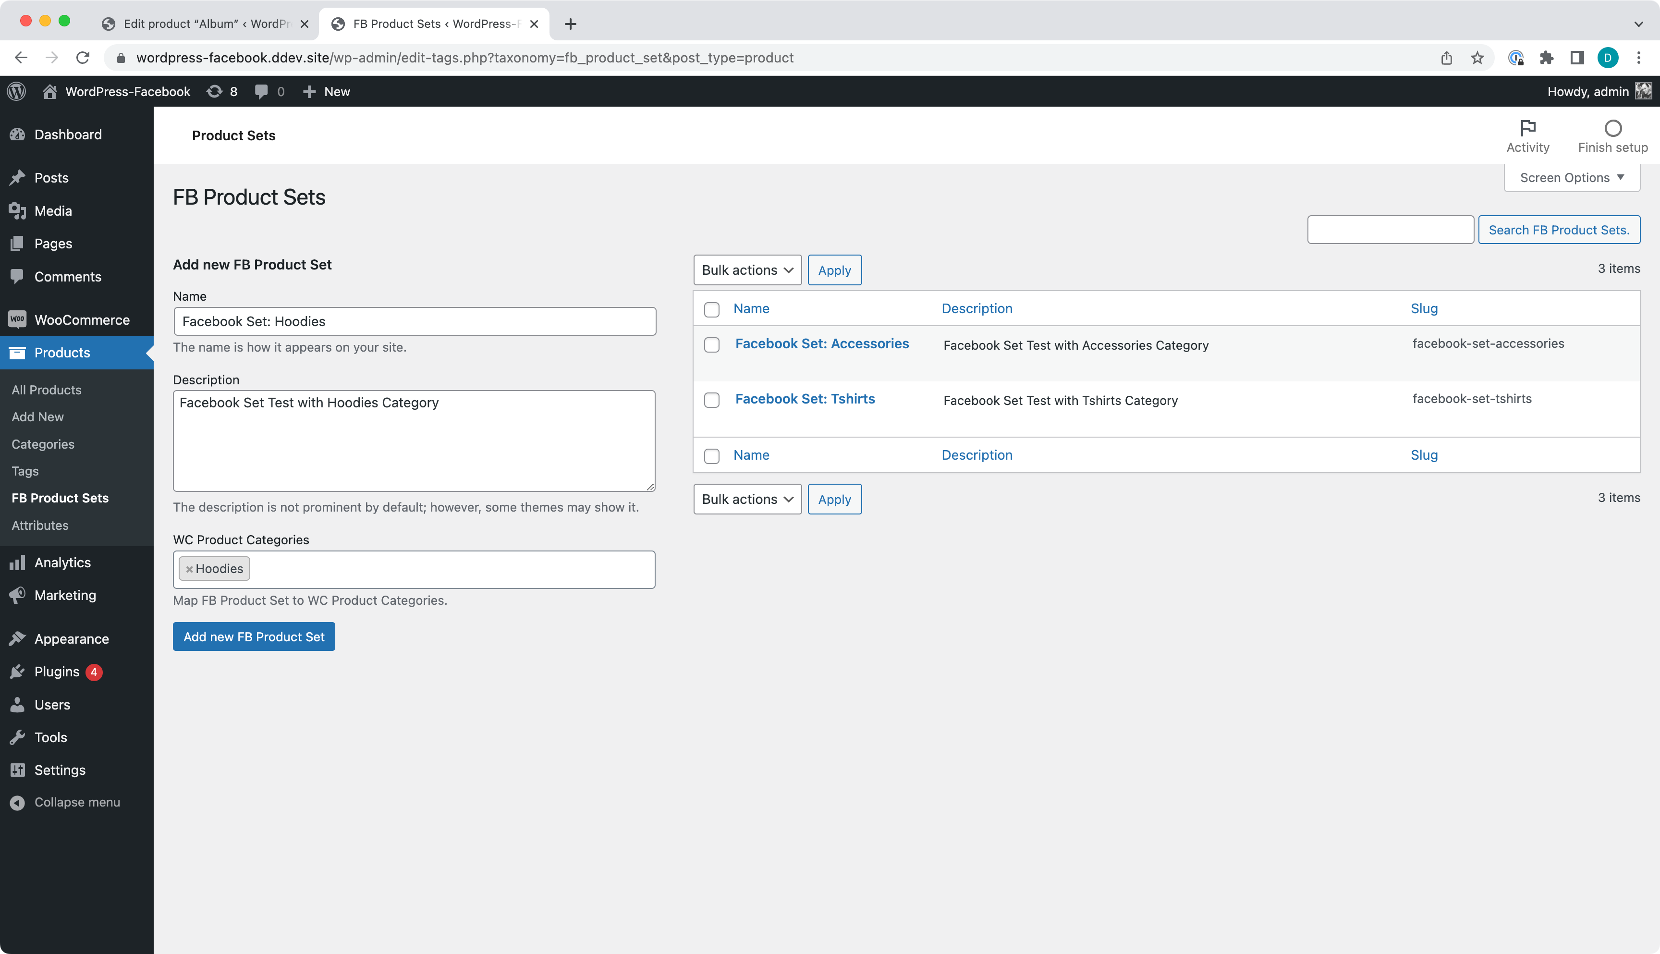Click the Plugins plug icon
The width and height of the screenshot is (1660, 954).
[x=18, y=672]
